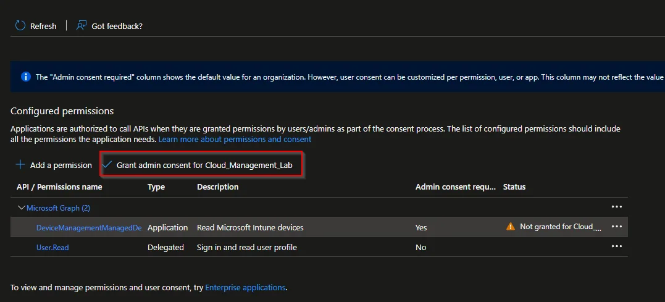Click the feedback person icon
This screenshot has height=302, width=665.
click(x=82, y=26)
